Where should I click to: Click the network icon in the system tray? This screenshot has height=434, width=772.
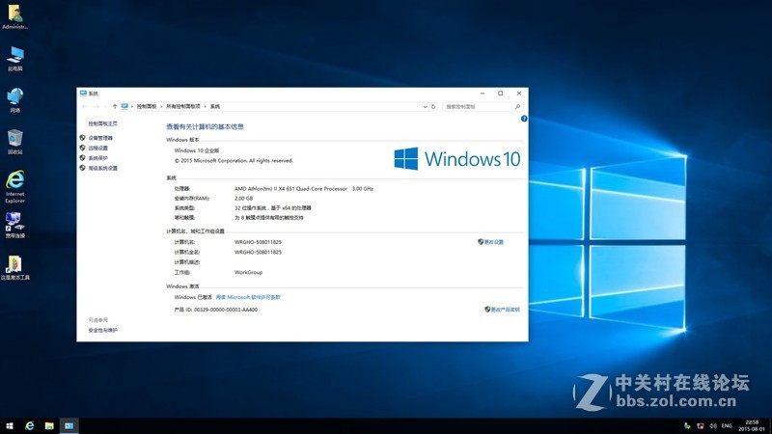point(701,426)
